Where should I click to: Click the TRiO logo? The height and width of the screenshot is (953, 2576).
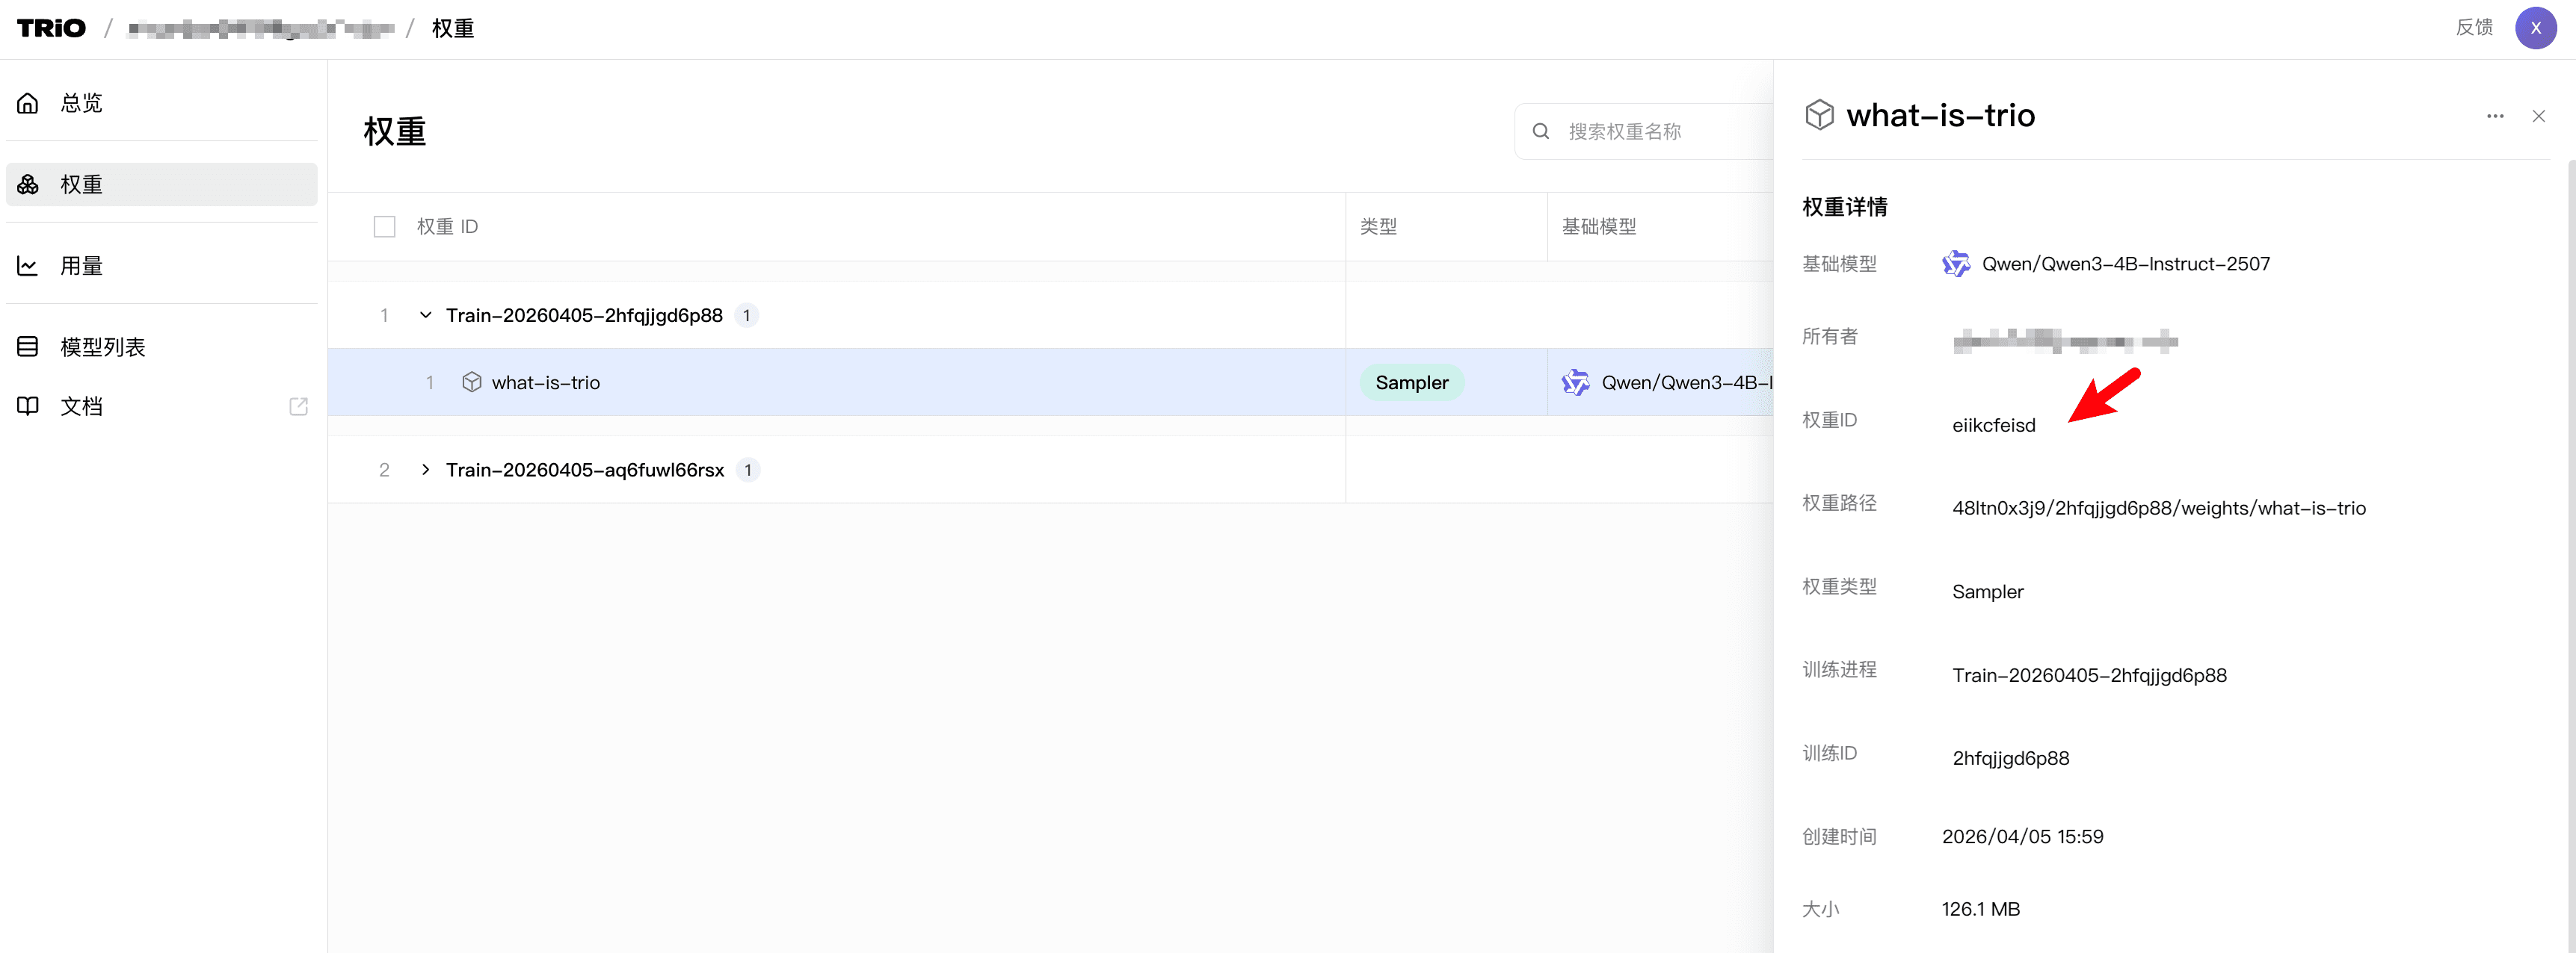pyautogui.click(x=51, y=28)
